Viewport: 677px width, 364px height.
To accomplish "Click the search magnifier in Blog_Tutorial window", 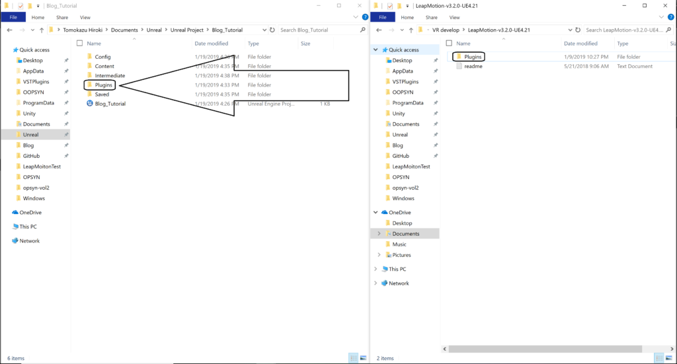I will tap(362, 30).
